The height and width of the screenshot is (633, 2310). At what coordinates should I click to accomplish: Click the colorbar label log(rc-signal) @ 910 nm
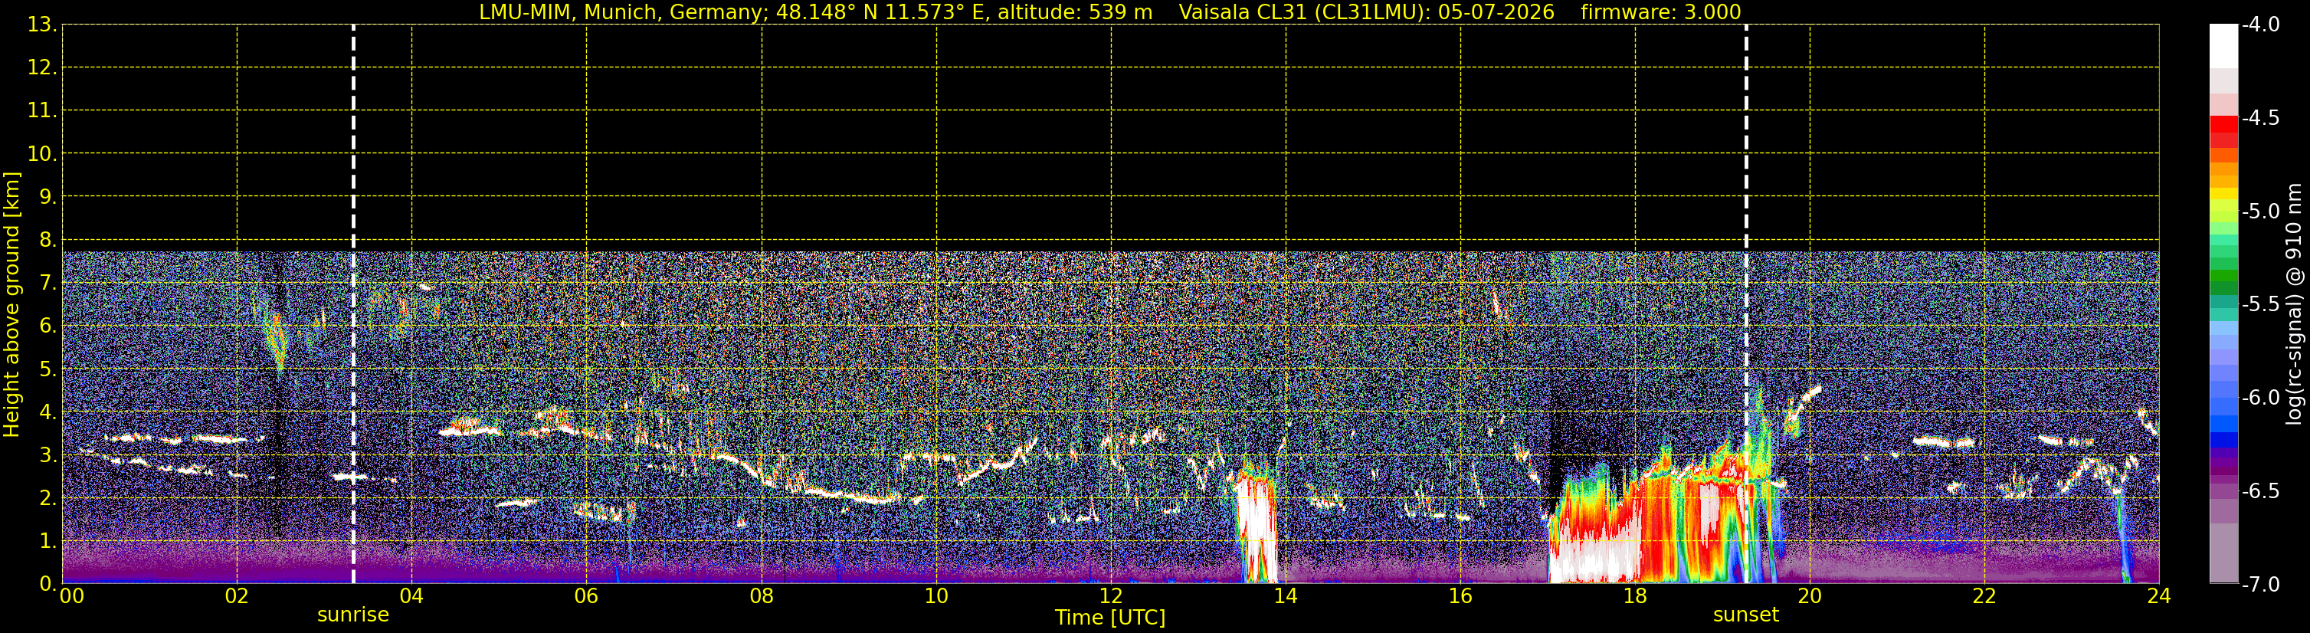tap(2295, 304)
